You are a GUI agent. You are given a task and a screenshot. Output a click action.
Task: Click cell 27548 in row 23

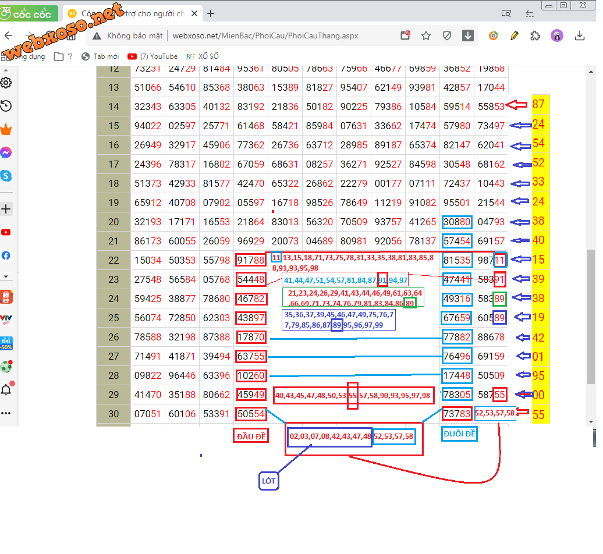[148, 279]
